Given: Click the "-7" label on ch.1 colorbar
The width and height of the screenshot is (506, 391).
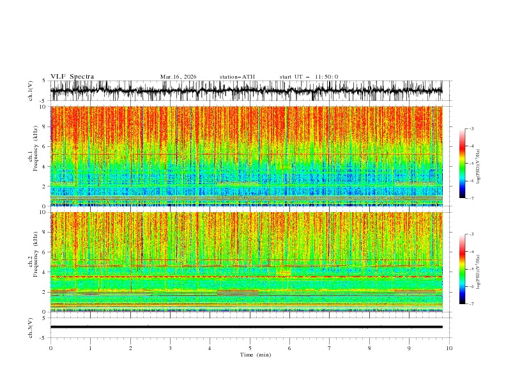Looking at the screenshot, I should 471,198.
